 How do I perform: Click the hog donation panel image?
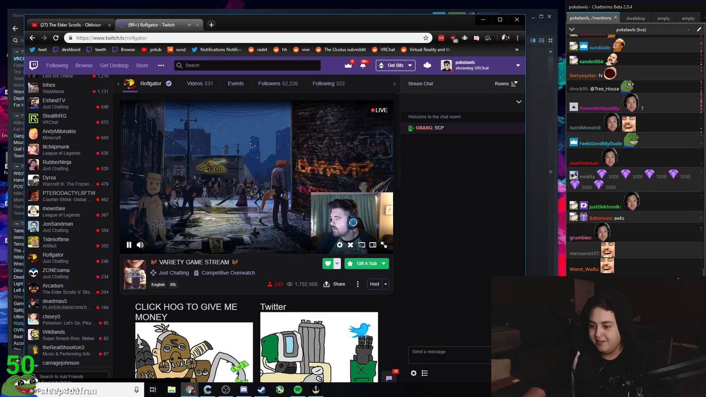tap(194, 352)
